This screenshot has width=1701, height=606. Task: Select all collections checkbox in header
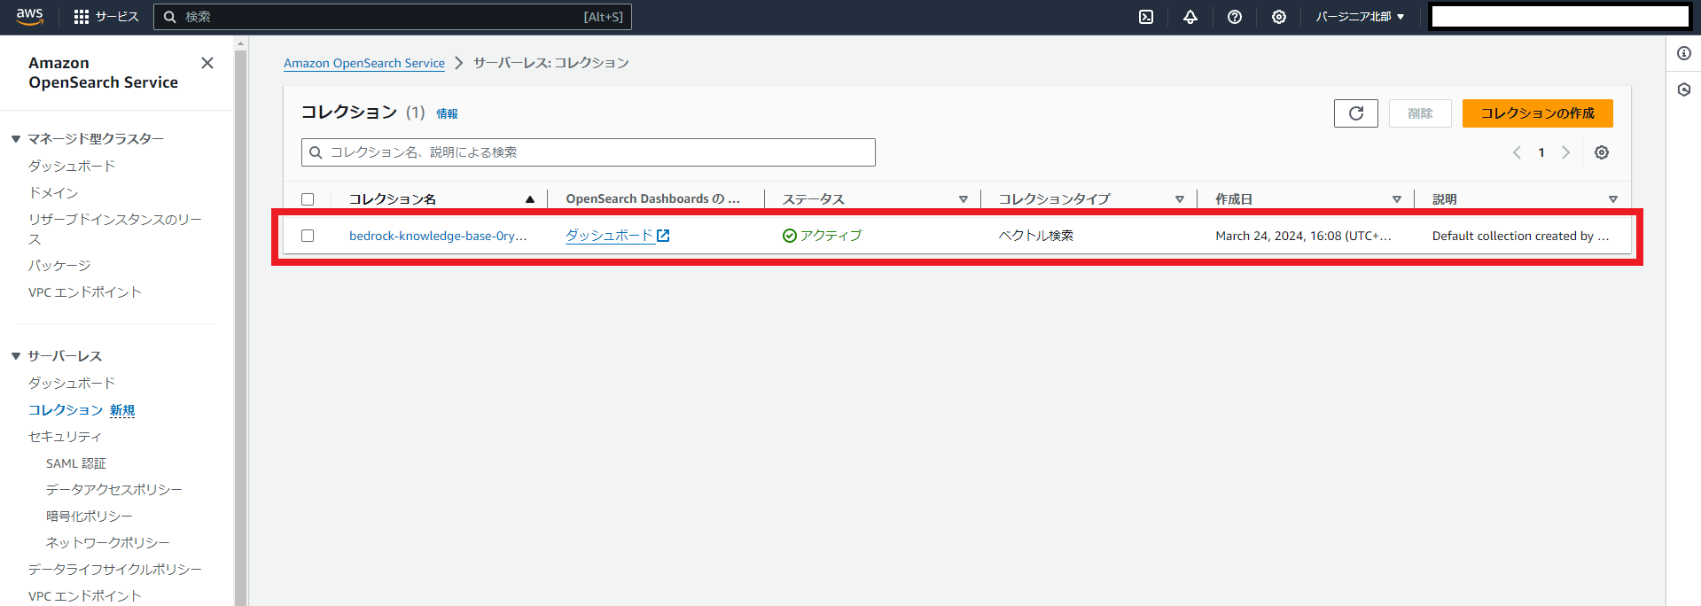tap(308, 199)
